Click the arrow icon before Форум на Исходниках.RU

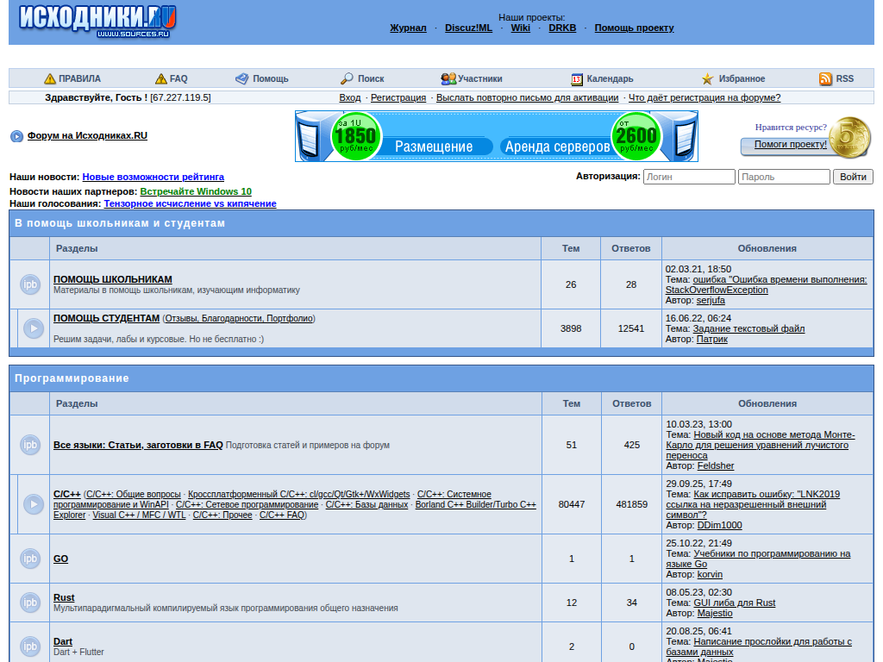(17, 136)
